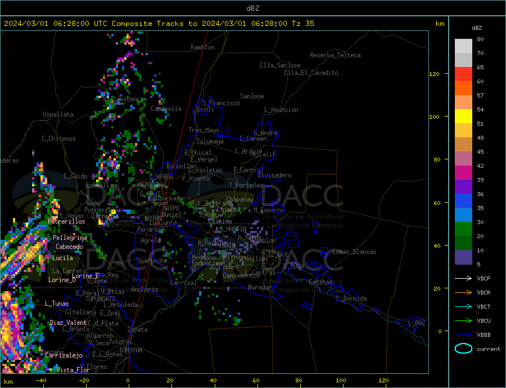Click the VBCT legend label
Image resolution: width=506 pixels, height=388 pixels.
point(484,306)
